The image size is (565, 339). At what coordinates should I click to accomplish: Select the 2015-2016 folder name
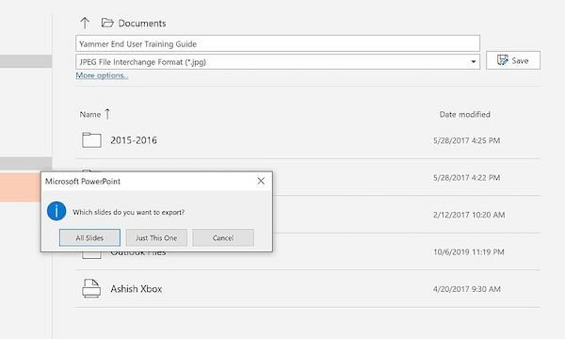tap(134, 140)
